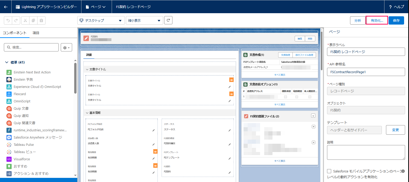
Task: Click the 添付ファイル取得 button
Action: pos(304,55)
